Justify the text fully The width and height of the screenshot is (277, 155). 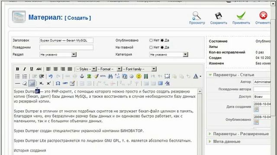tap(70, 69)
